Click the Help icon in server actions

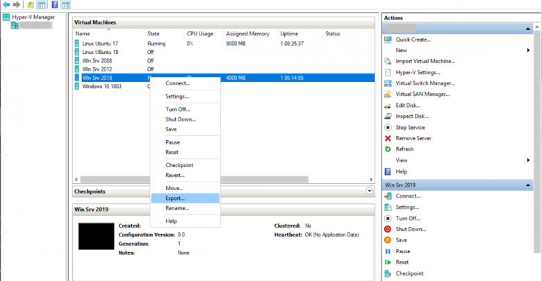[x=388, y=171]
